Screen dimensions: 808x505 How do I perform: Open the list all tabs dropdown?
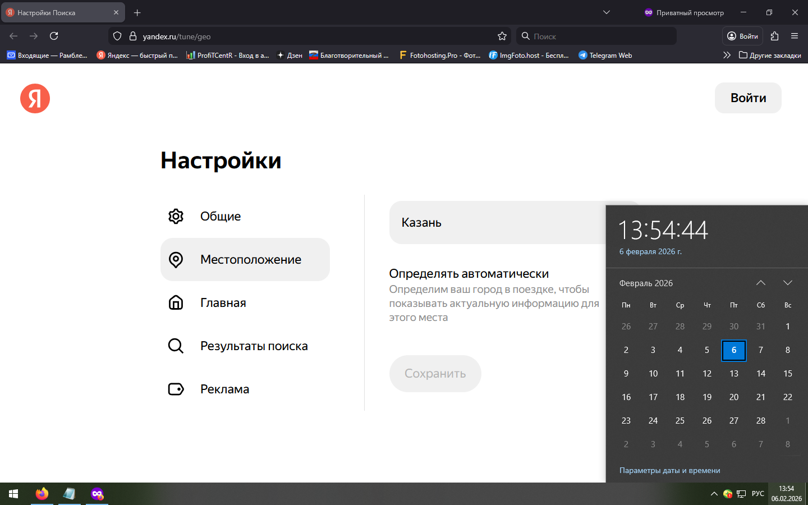(606, 12)
